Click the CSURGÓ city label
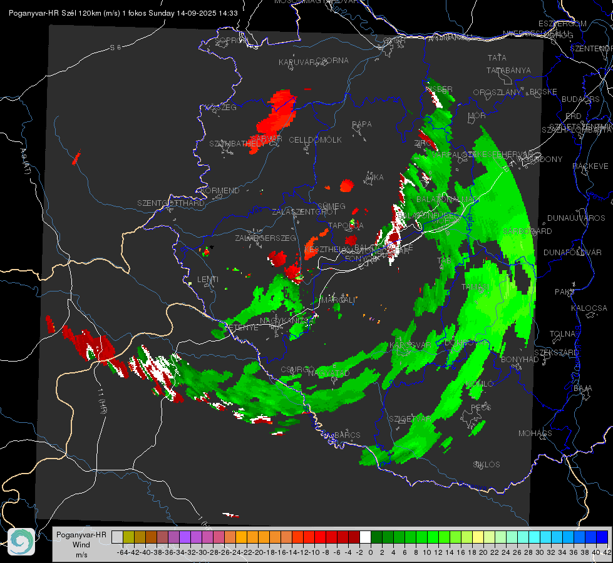613x563 pixels. click(x=297, y=370)
